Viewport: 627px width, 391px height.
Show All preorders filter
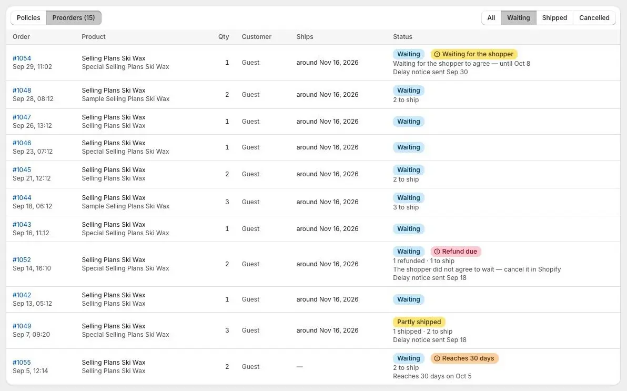[491, 17]
